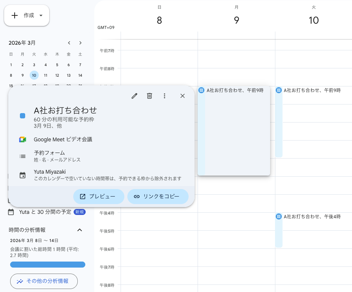This screenshot has width=352, height=292.
Task: Click the pencil edit icon in event popup
Action: click(x=134, y=96)
